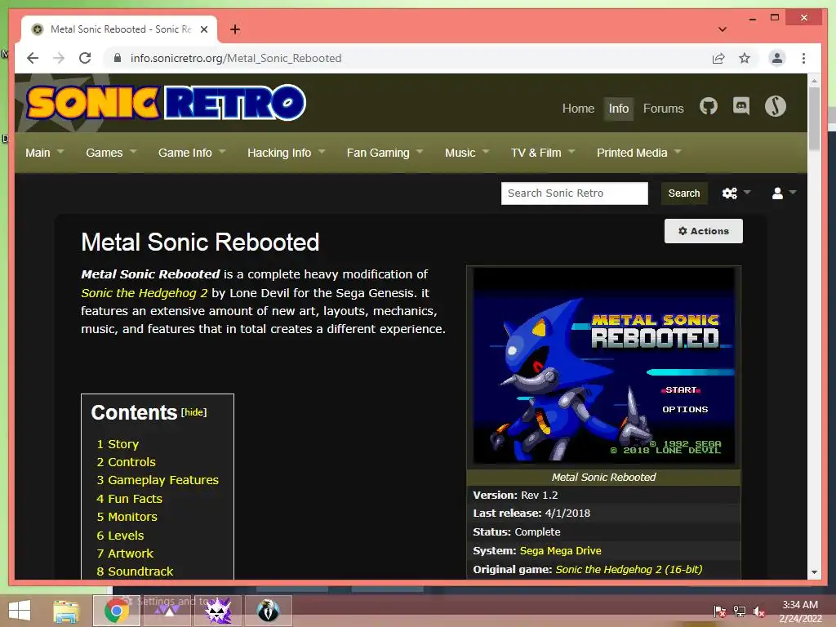The height and width of the screenshot is (627, 836).
Task: Click the address bar URL
Action: click(x=236, y=58)
